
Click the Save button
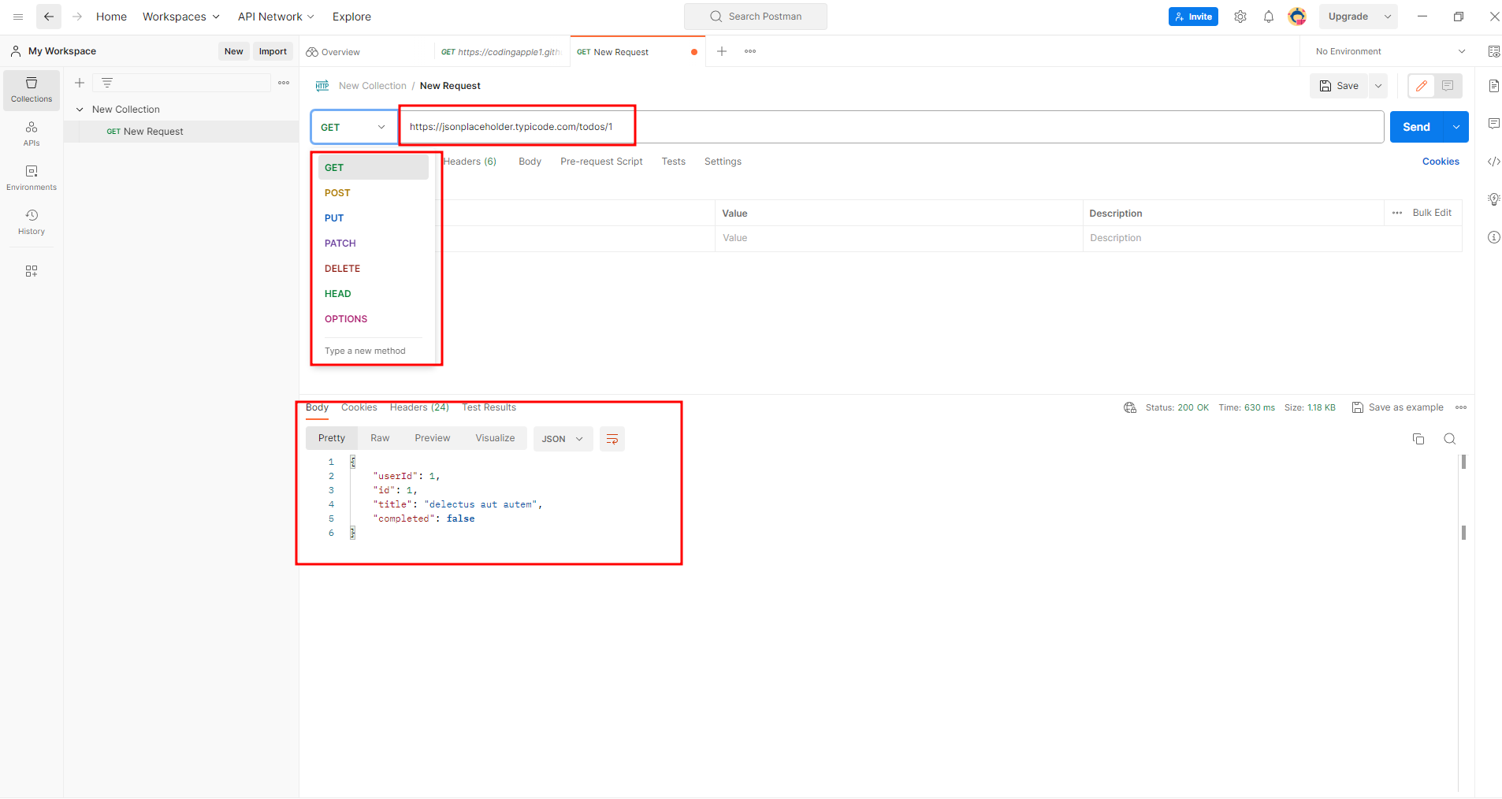click(x=1340, y=86)
